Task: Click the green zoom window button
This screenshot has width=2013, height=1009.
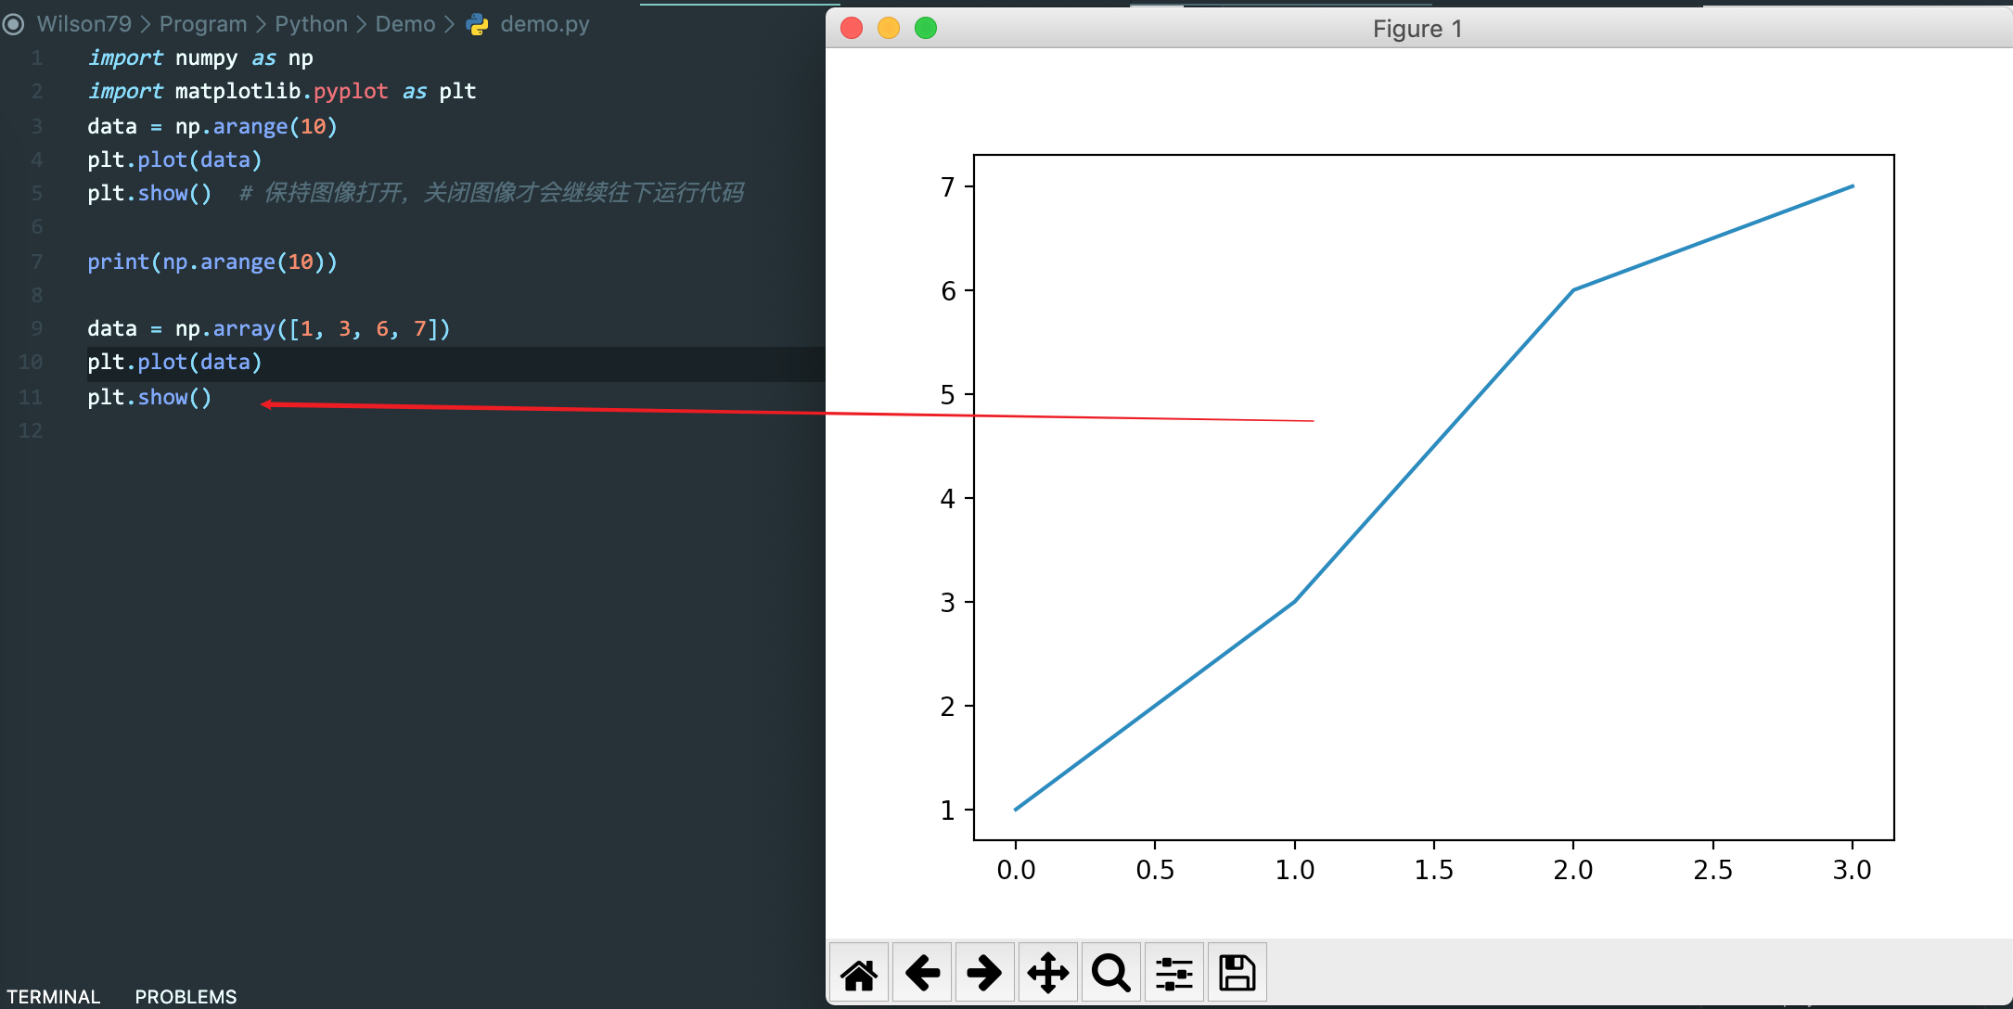Action: tap(926, 29)
